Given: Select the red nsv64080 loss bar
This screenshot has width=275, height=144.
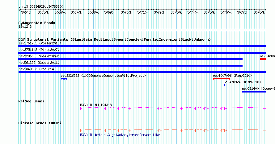Looking at the screenshot, I should pos(263,59).
